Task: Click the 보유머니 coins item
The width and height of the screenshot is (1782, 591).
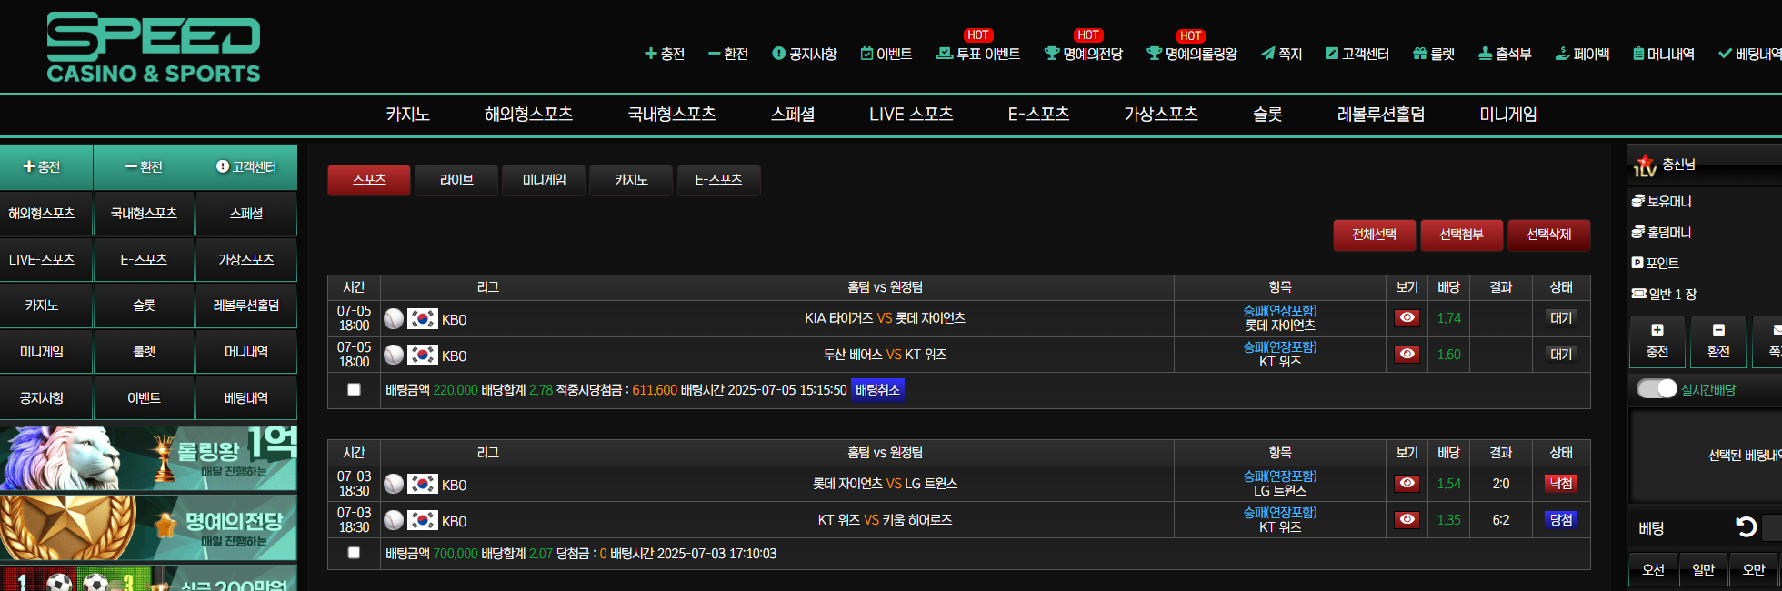Action: click(1661, 201)
